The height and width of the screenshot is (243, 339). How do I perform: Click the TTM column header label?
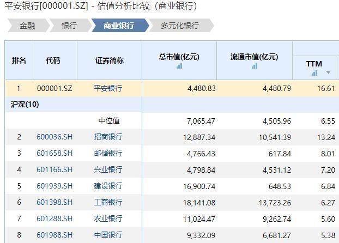[x=314, y=64]
